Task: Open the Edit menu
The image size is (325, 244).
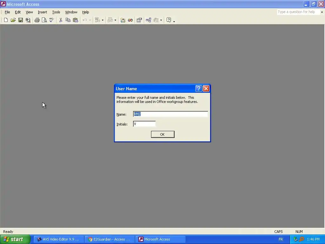Action: pos(18,12)
